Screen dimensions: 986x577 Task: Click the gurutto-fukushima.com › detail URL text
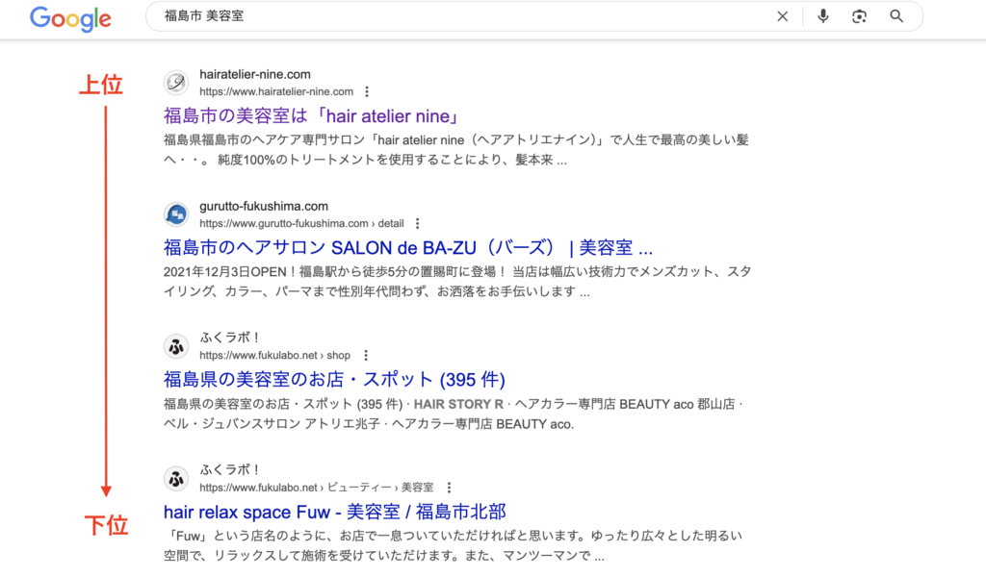301,223
